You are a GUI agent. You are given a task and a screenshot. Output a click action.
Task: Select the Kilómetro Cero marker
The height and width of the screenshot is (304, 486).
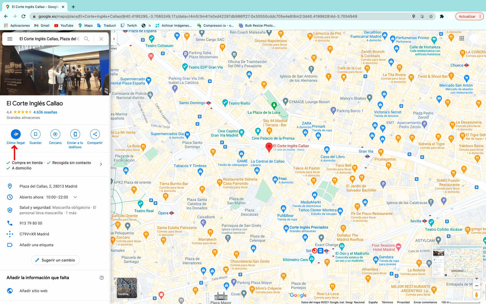[312, 259]
